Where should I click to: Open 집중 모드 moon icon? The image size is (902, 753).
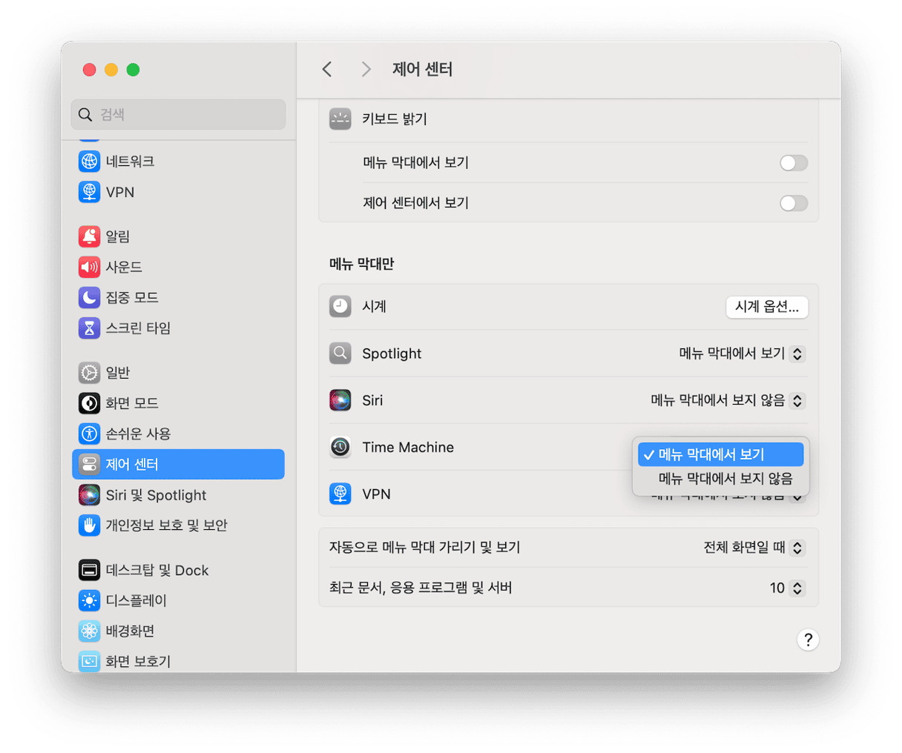pos(89,297)
